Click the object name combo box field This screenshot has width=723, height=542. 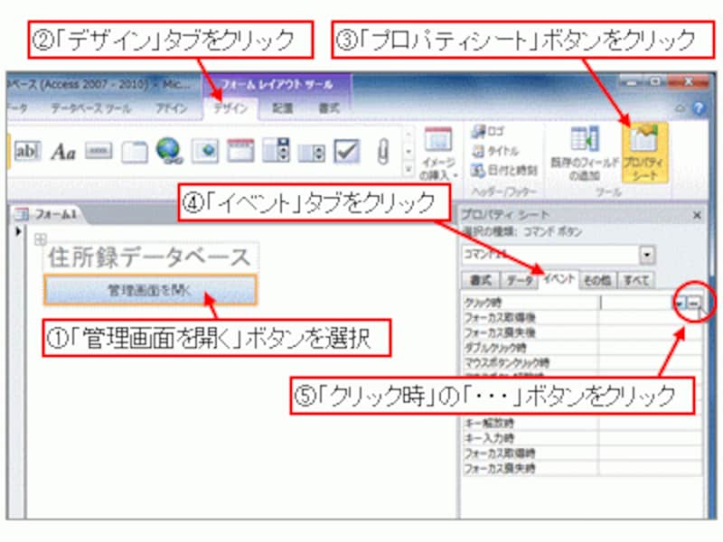(550, 255)
